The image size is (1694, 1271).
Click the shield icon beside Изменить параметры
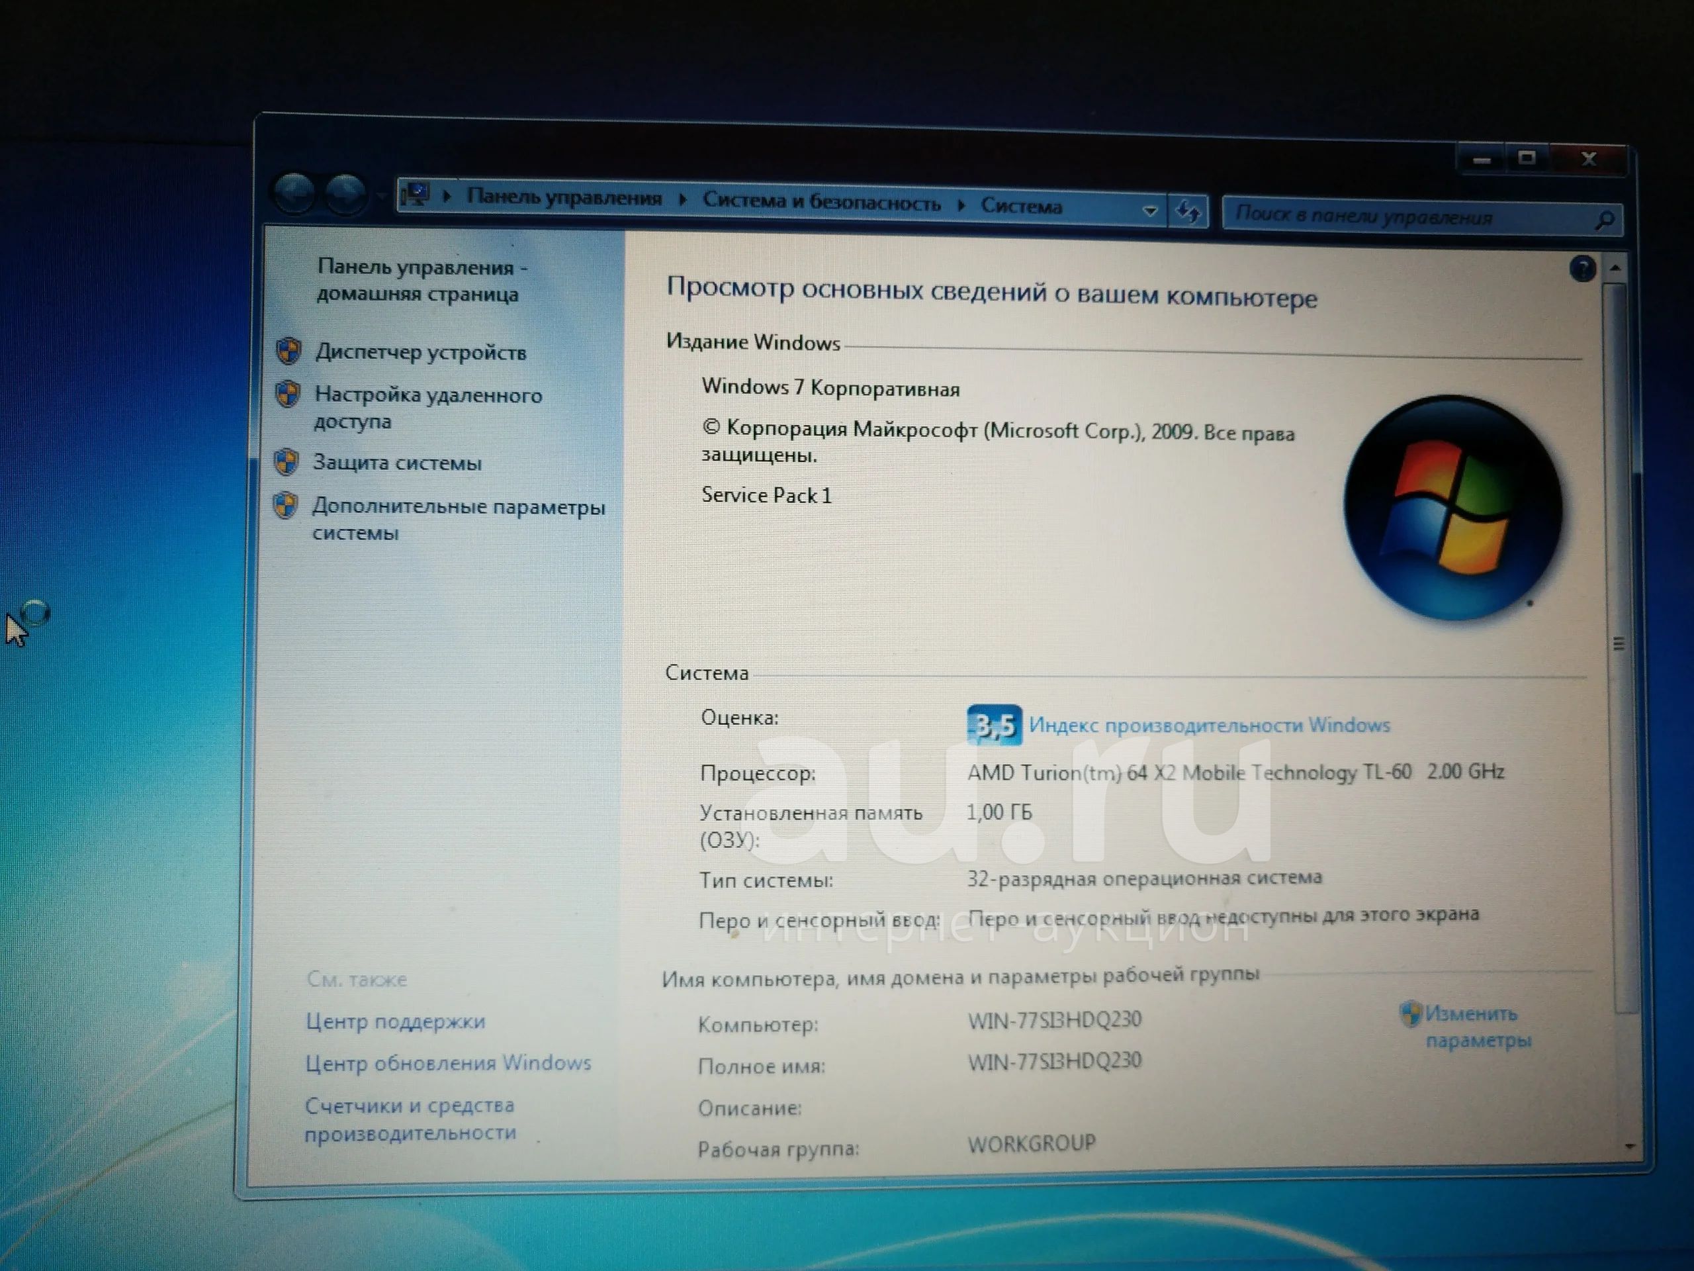coord(1411,1013)
